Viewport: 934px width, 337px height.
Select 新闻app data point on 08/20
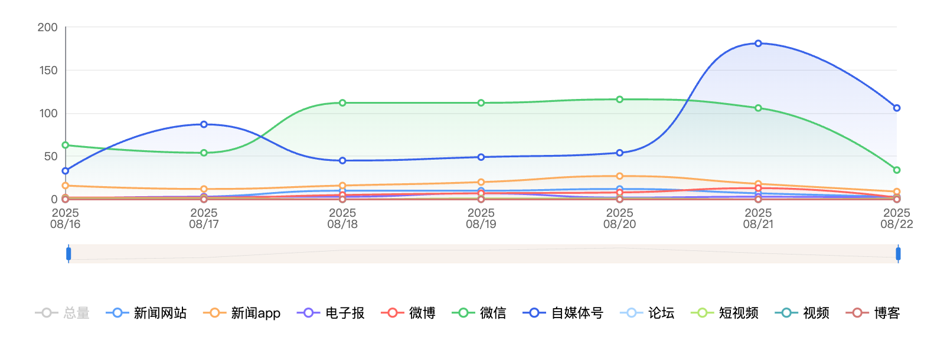619,176
